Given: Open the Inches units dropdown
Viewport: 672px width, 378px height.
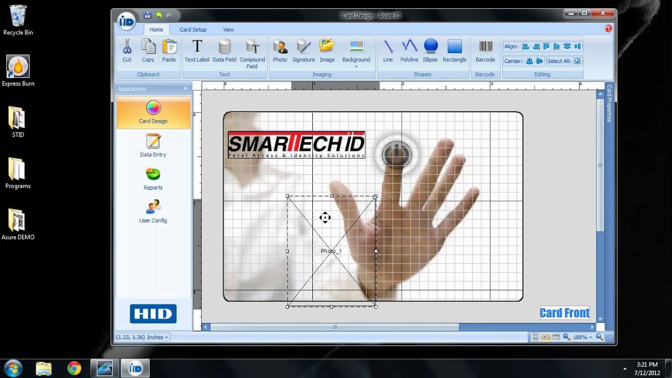Looking at the screenshot, I should click(x=166, y=337).
